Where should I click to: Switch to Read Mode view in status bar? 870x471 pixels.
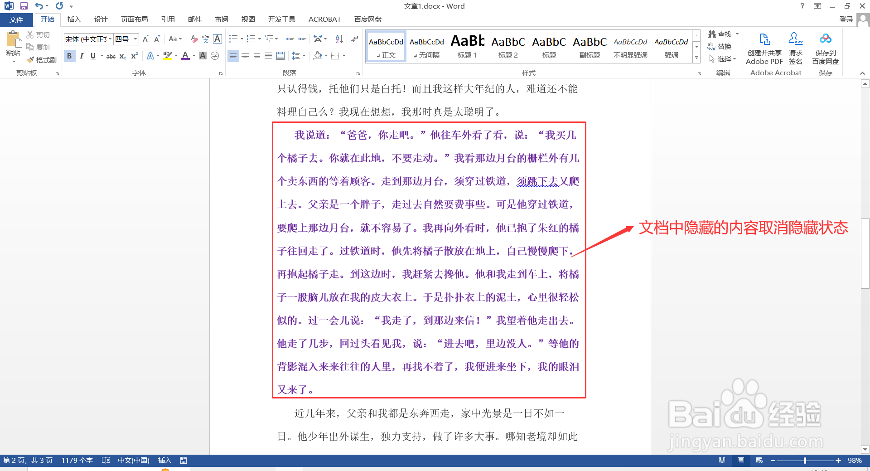[722, 461]
